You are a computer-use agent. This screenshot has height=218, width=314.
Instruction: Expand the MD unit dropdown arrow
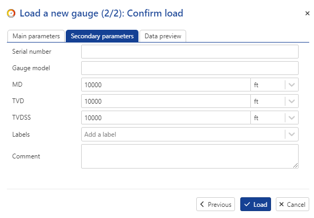(292, 85)
